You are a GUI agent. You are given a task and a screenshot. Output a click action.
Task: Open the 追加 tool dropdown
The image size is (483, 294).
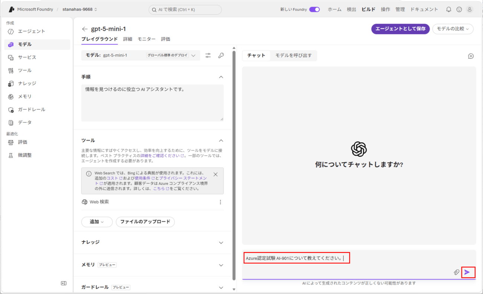click(x=97, y=222)
